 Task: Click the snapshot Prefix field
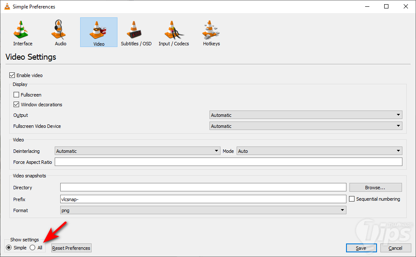click(x=203, y=199)
